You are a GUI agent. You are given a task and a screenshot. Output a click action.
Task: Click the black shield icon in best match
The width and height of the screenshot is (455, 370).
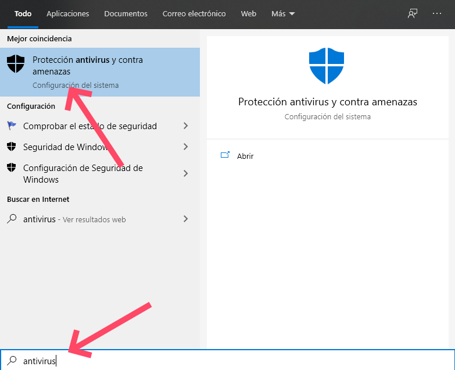16,64
